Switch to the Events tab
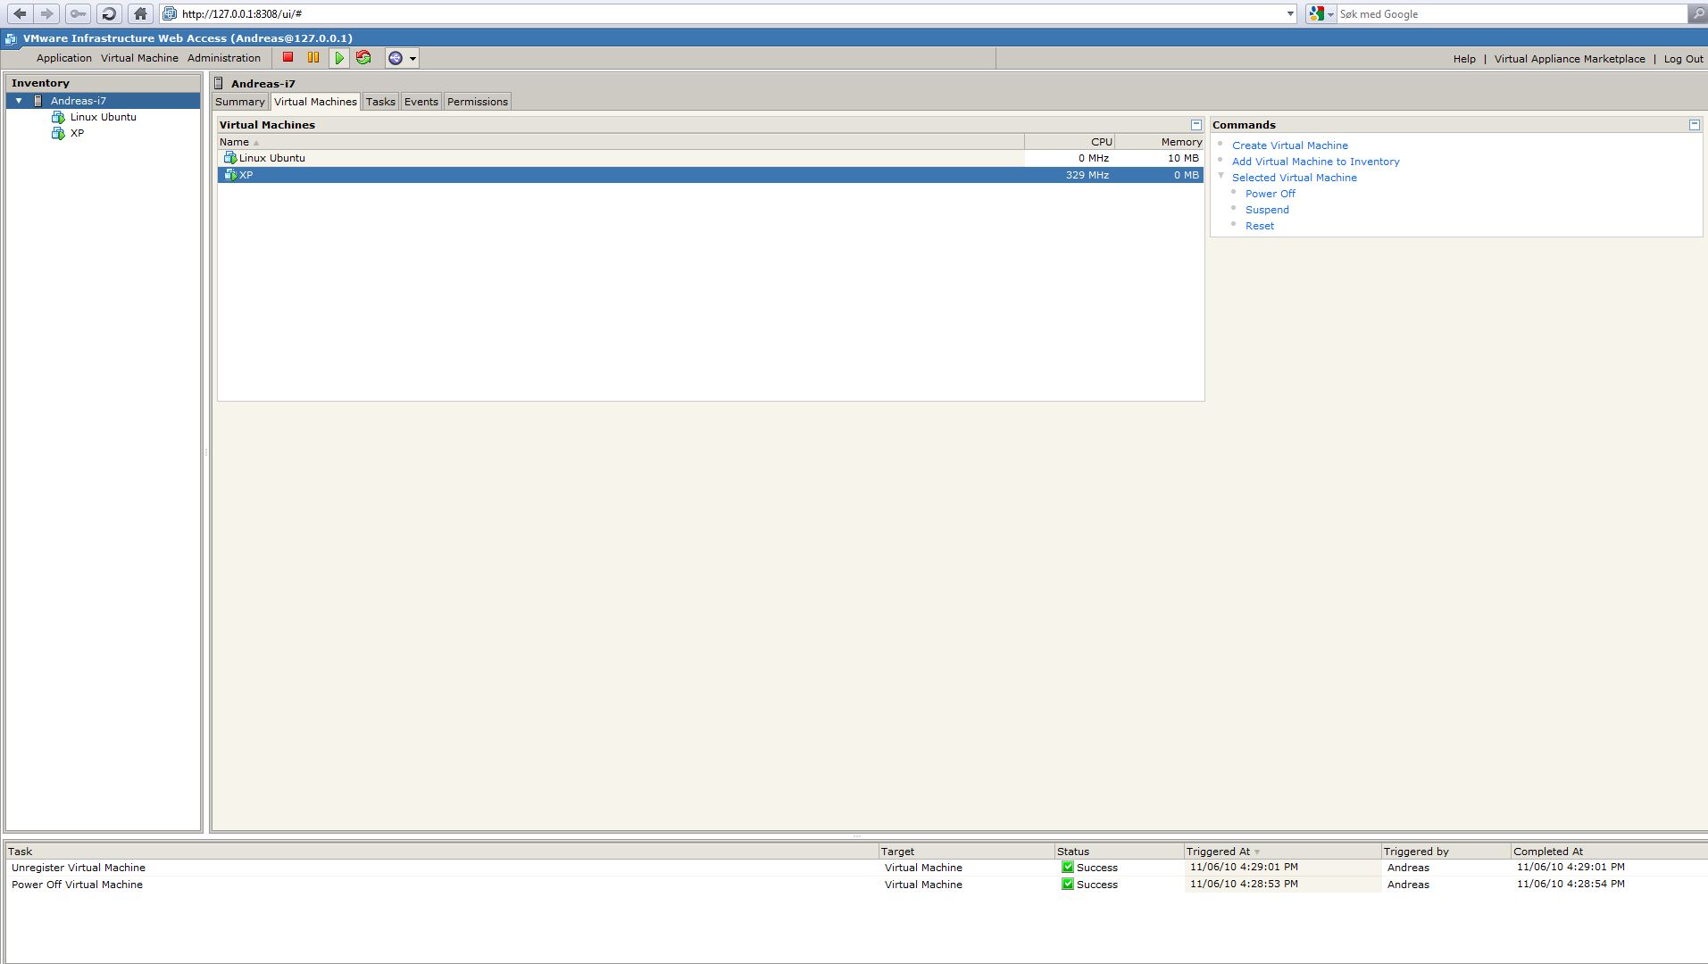1708x964 pixels. pos(421,102)
